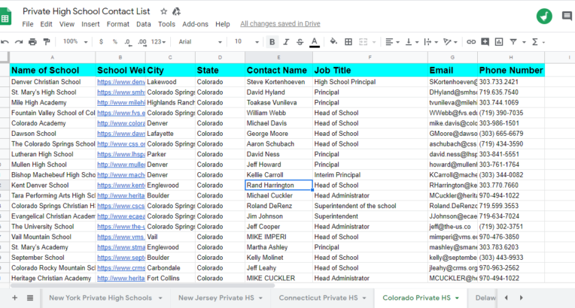The height and width of the screenshot is (308, 575).
Task: Click the document title Private High School Contact List
Action: pos(87,11)
